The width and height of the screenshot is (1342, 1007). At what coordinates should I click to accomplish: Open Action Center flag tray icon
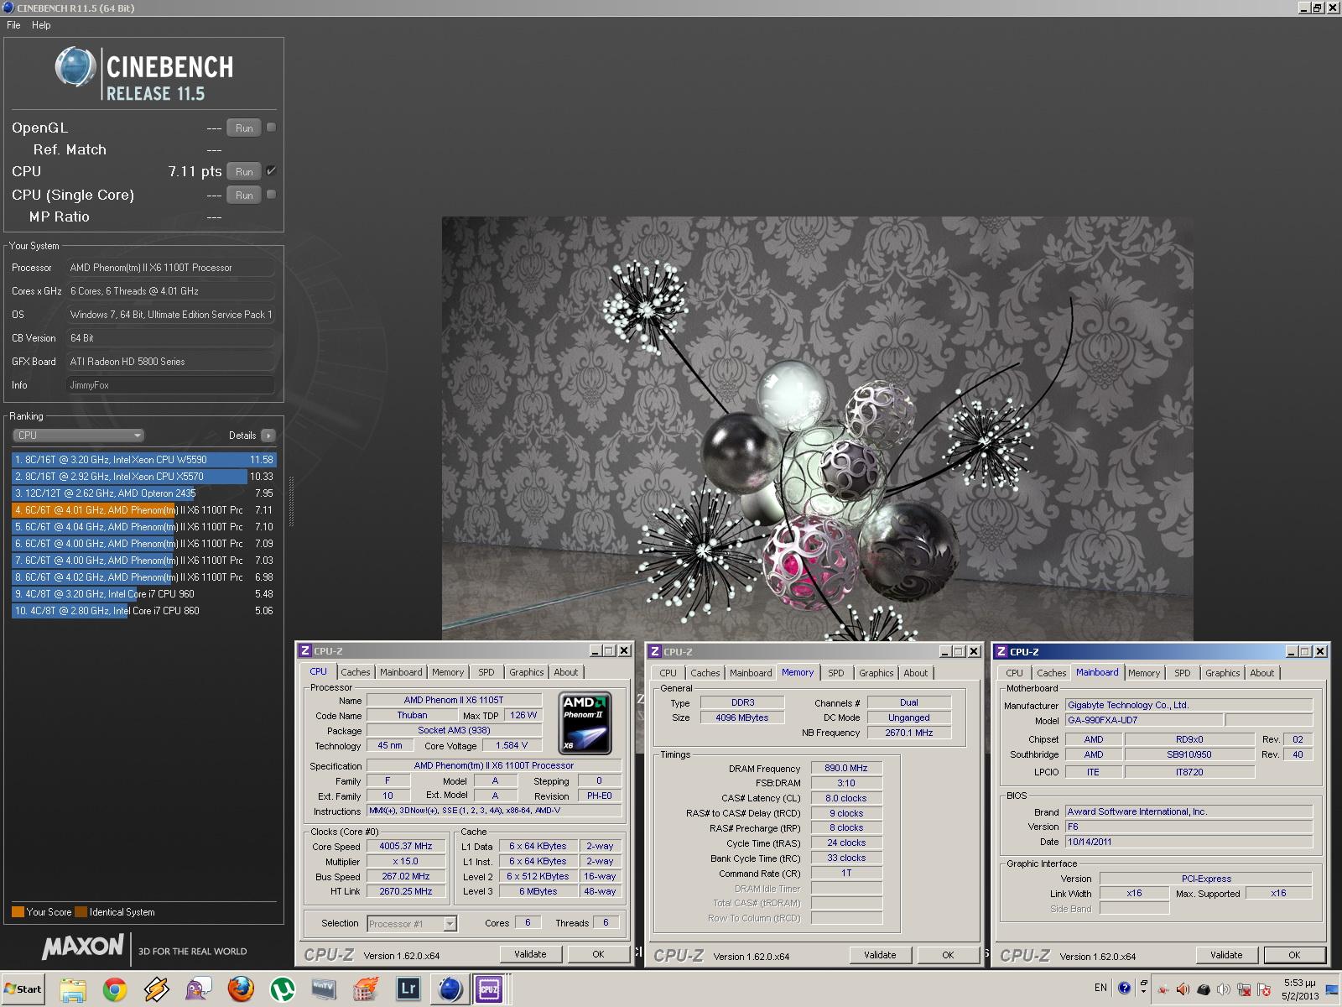pos(1264,989)
